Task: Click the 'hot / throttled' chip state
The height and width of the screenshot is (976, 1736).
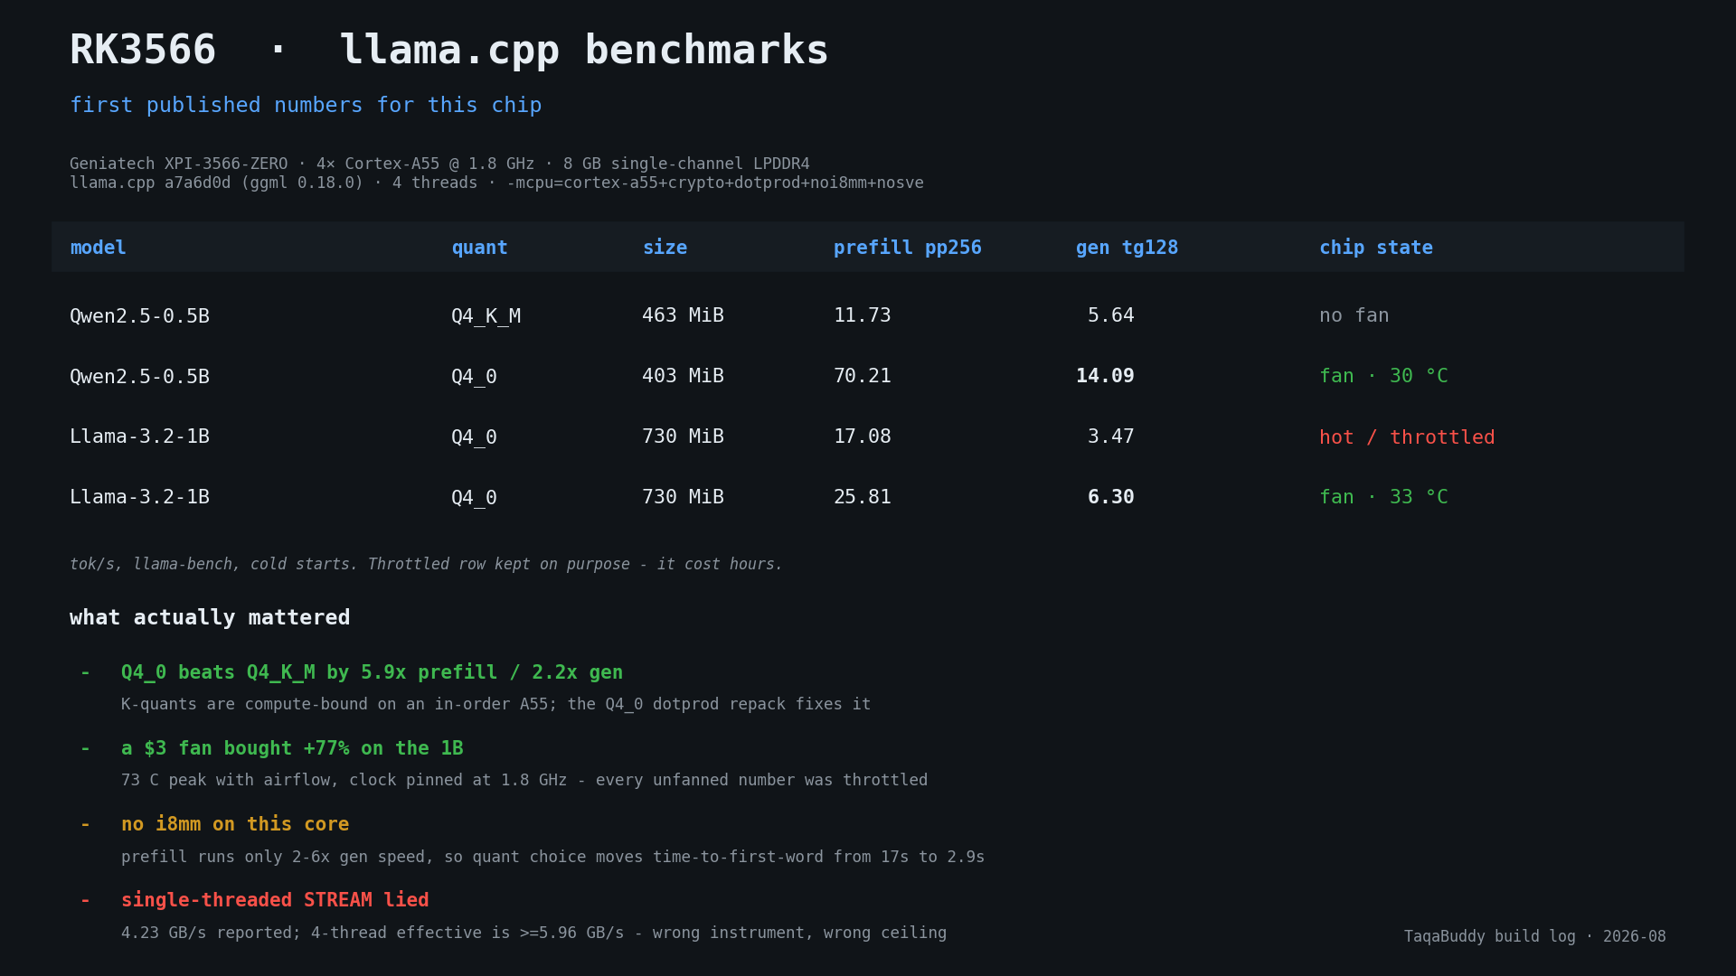Action: pos(1407,437)
